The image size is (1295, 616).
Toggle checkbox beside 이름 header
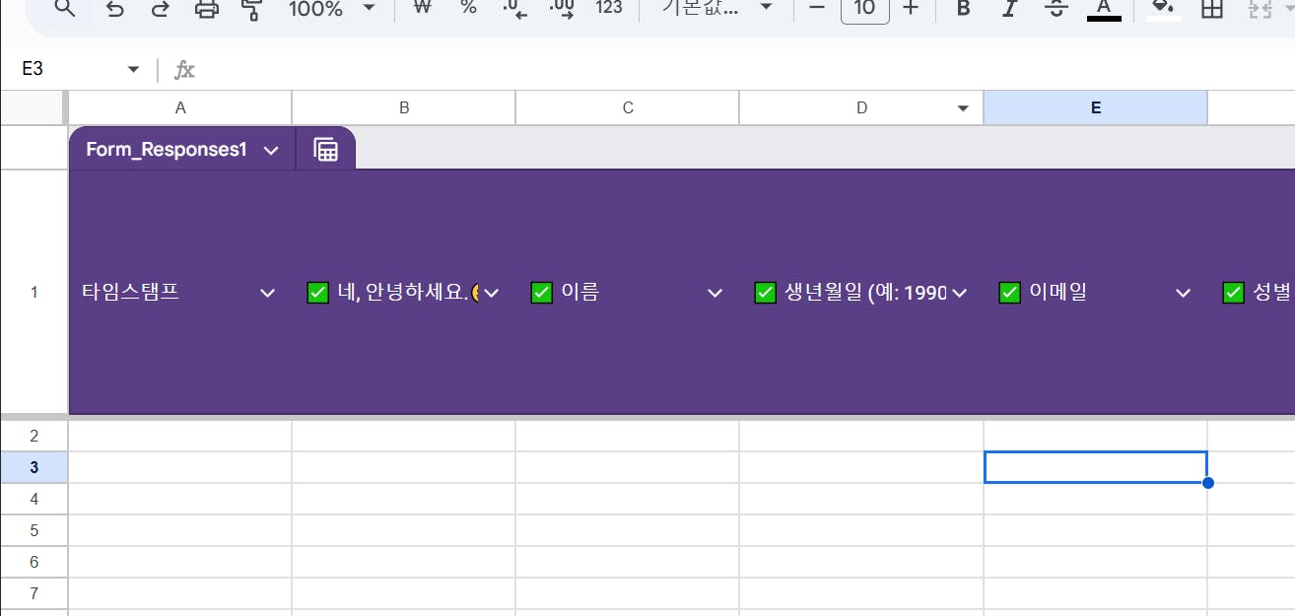click(x=541, y=293)
